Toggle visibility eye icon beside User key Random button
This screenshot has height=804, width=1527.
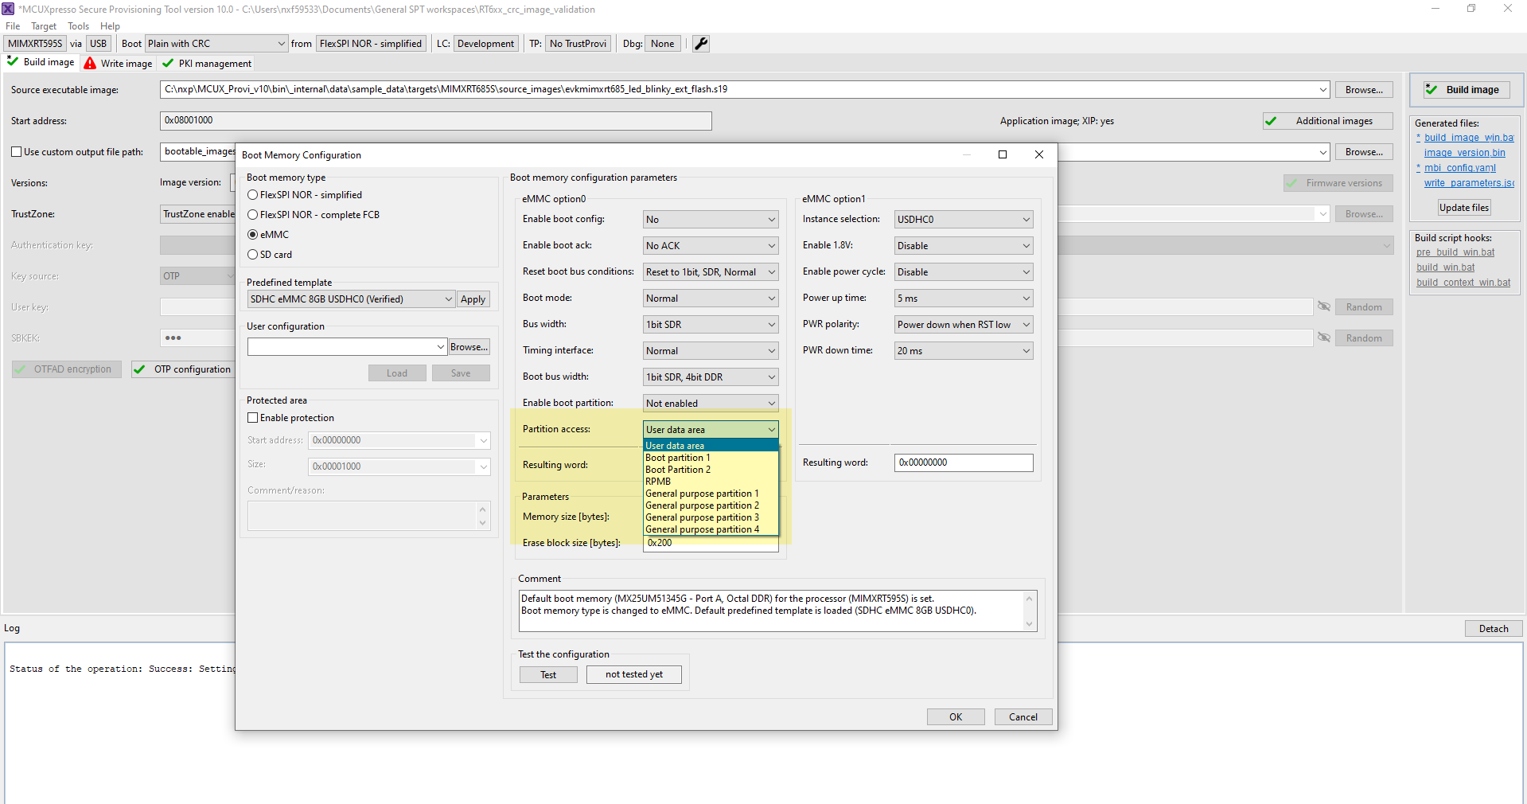(1323, 306)
